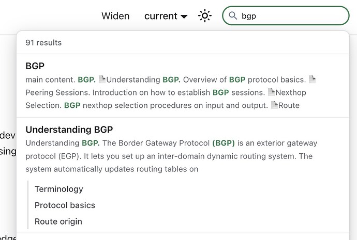
Task: Focus the search field containing bgp
Action: (286, 15)
